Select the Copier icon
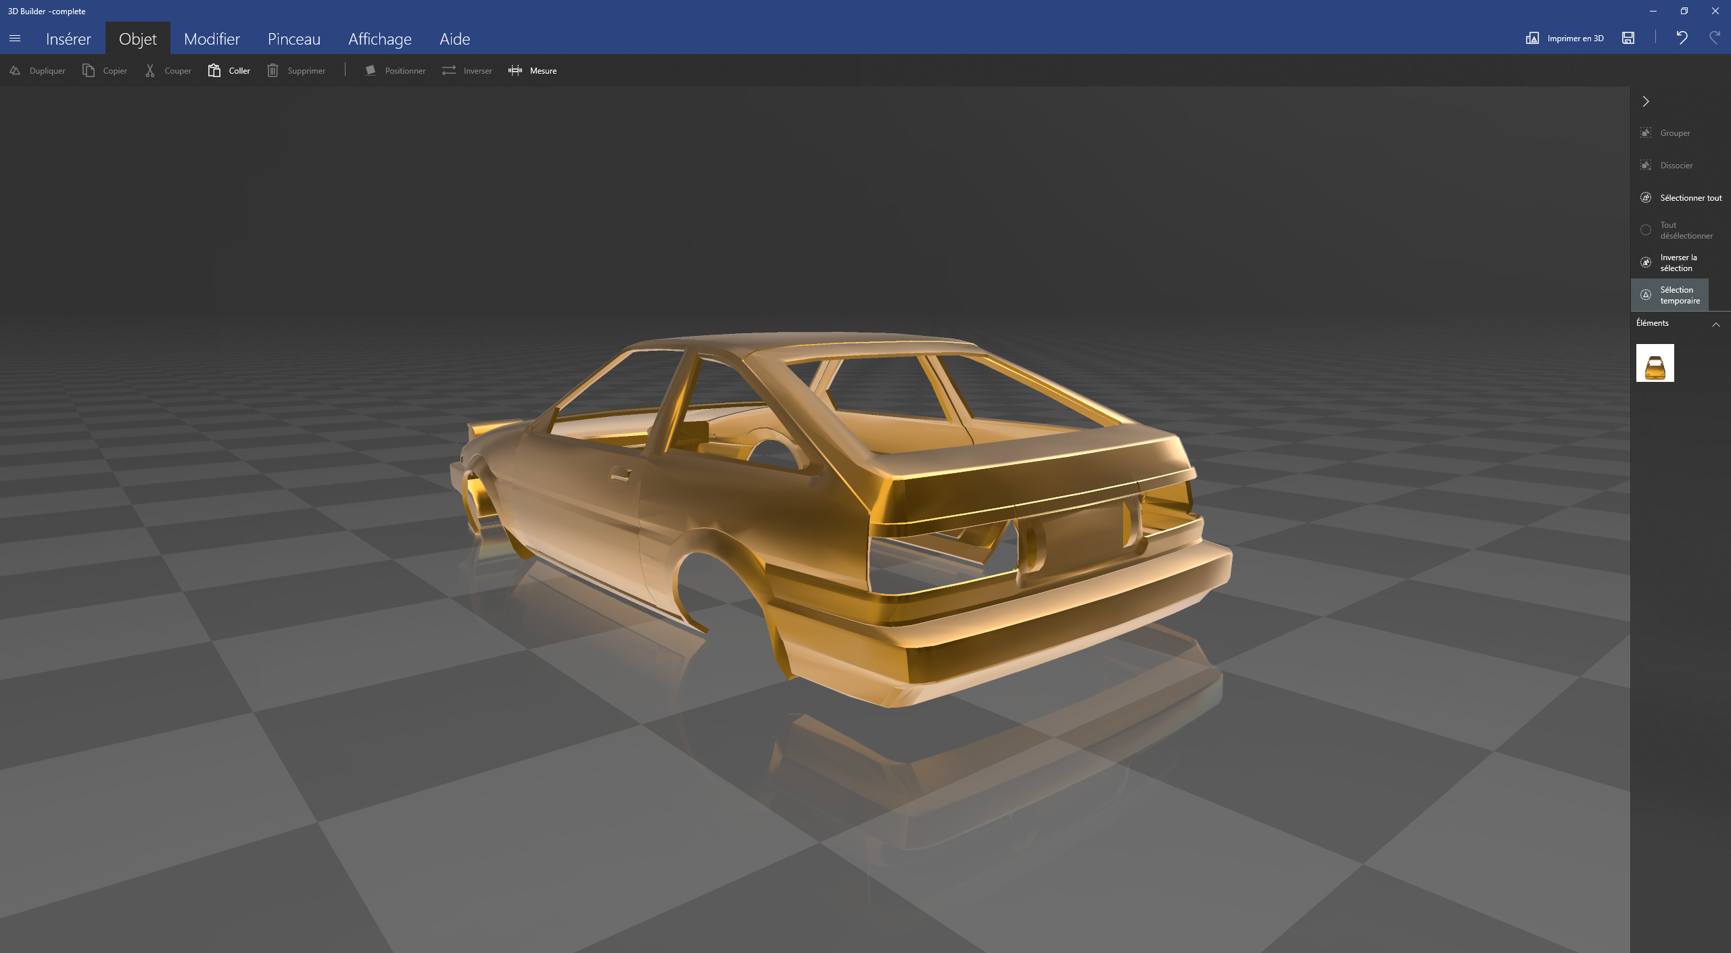1731x953 pixels. (88, 70)
